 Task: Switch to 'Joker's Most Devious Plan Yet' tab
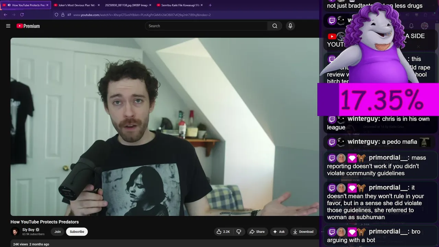[x=76, y=5]
